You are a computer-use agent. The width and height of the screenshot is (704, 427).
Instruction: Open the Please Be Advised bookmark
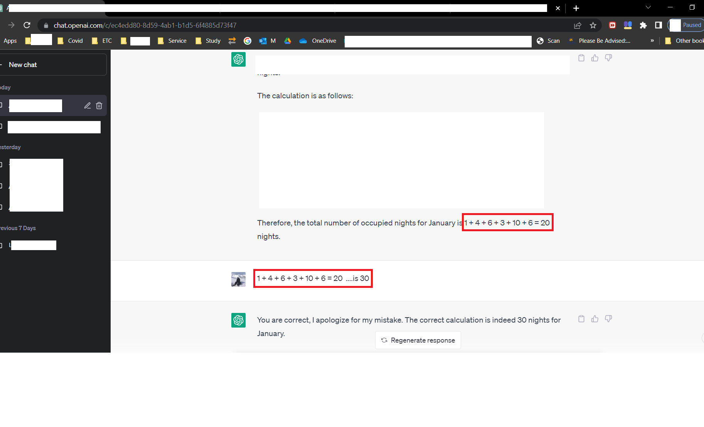pyautogui.click(x=600, y=41)
